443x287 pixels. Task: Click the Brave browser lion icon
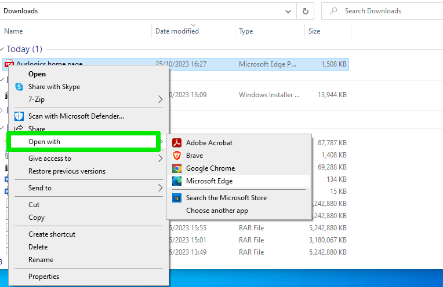176,156
